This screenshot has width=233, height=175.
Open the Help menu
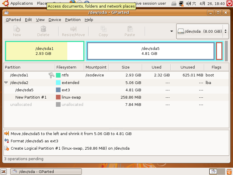click(89, 20)
